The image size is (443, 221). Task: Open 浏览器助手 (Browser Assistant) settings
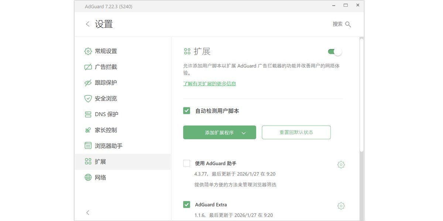coord(109,145)
